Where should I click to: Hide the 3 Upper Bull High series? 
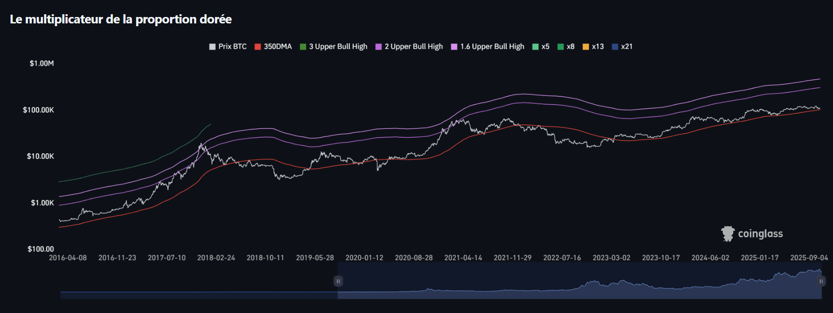(334, 46)
